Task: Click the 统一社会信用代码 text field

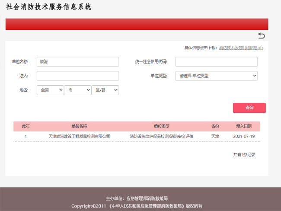Action: (216, 62)
